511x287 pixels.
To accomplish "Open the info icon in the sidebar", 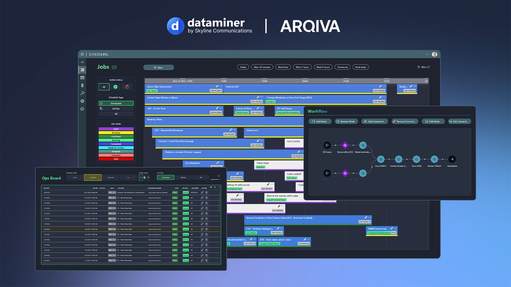I will pyautogui.click(x=82, y=109).
